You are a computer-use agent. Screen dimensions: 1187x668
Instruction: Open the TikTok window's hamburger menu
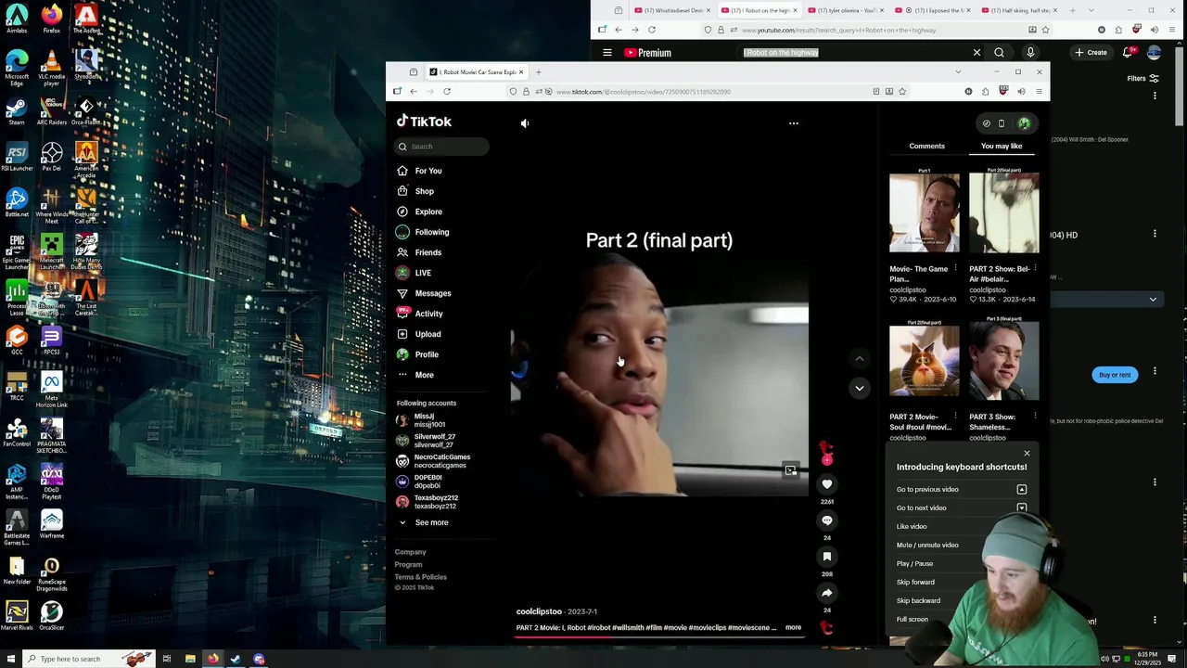pos(1039,92)
